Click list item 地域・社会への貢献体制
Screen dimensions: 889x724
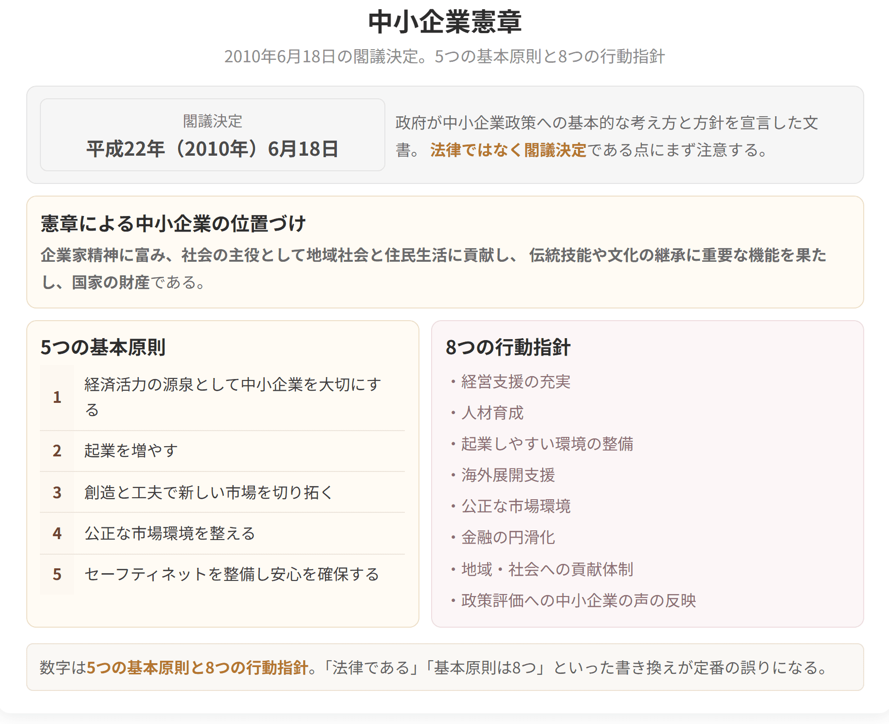tap(547, 569)
